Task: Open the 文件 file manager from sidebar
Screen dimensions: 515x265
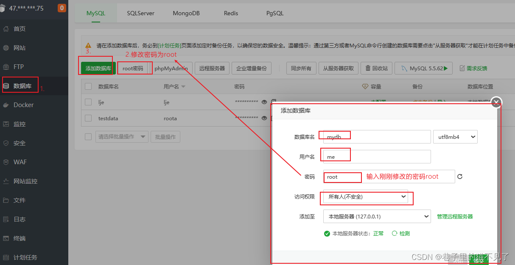Action: coord(20,200)
